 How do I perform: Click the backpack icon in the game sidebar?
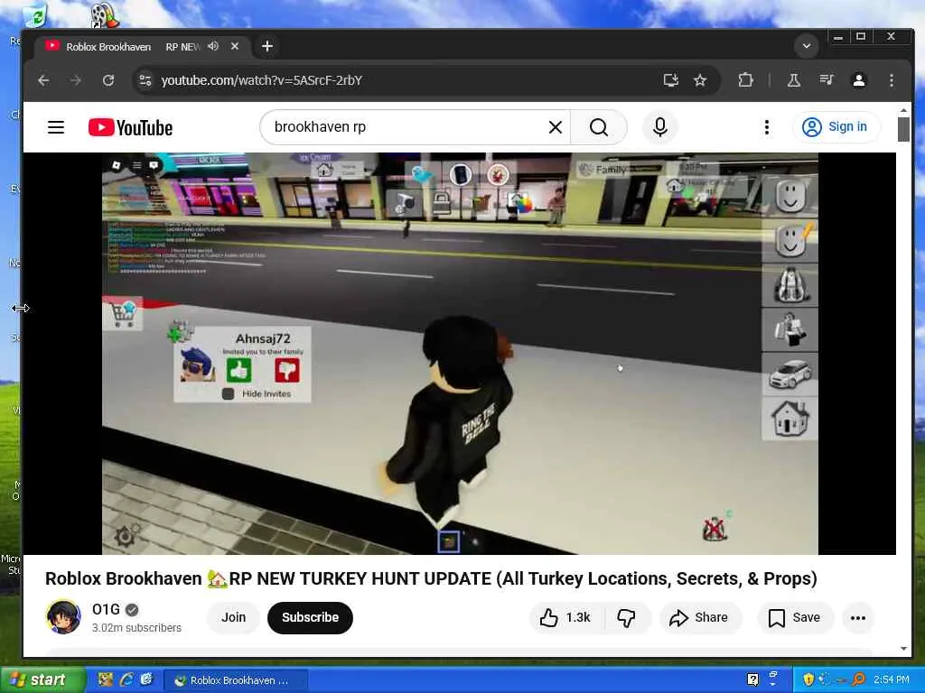790,285
